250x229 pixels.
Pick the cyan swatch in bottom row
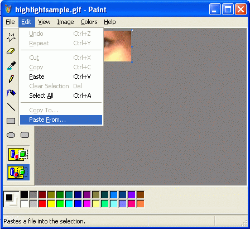tap(69, 204)
